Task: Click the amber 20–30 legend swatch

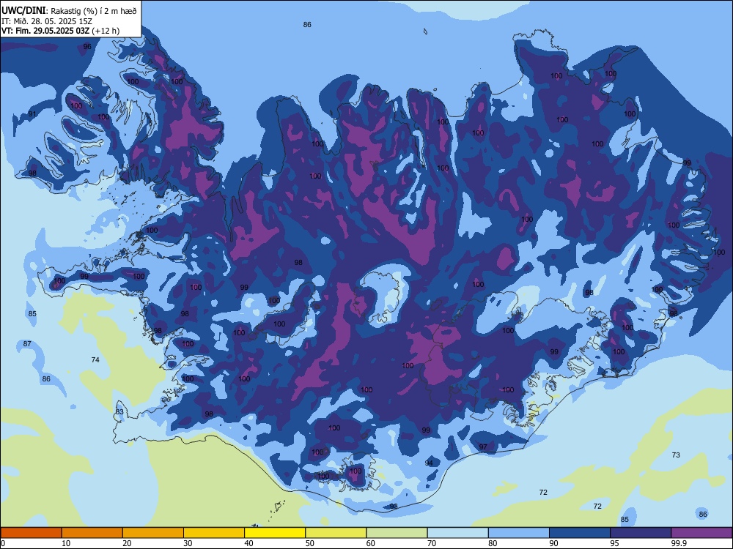Action: click(x=153, y=533)
